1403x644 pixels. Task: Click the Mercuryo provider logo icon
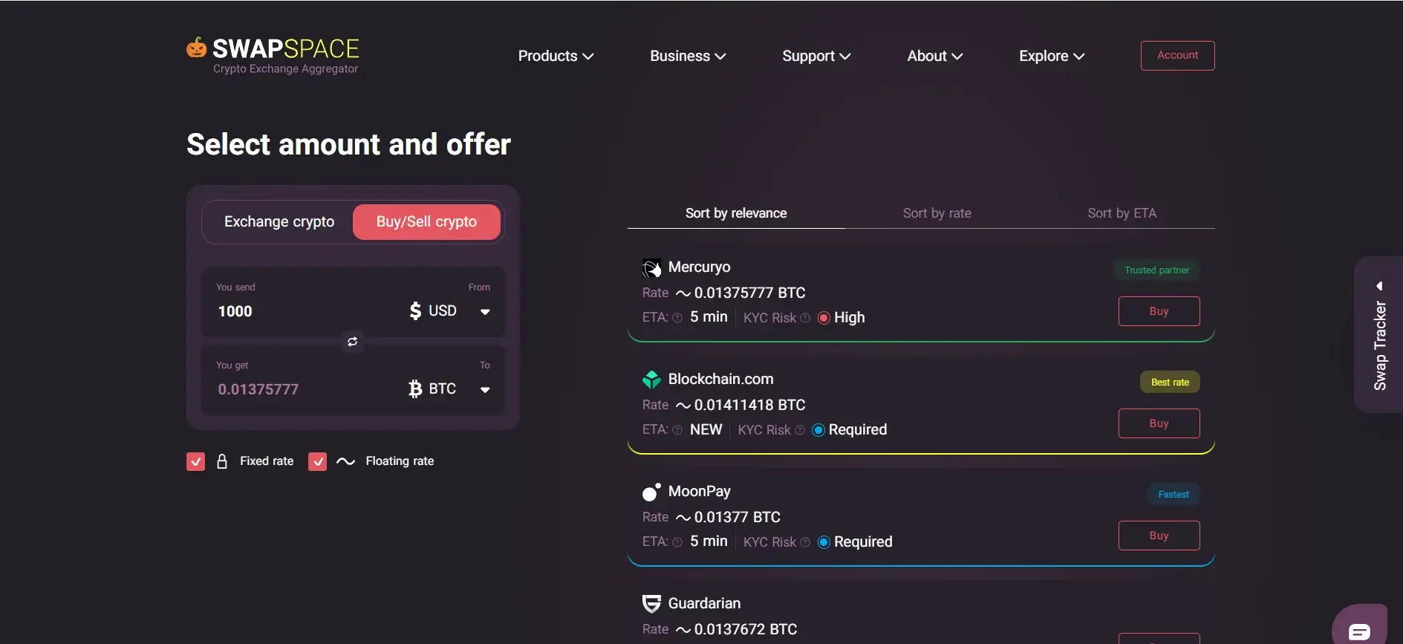(651, 267)
